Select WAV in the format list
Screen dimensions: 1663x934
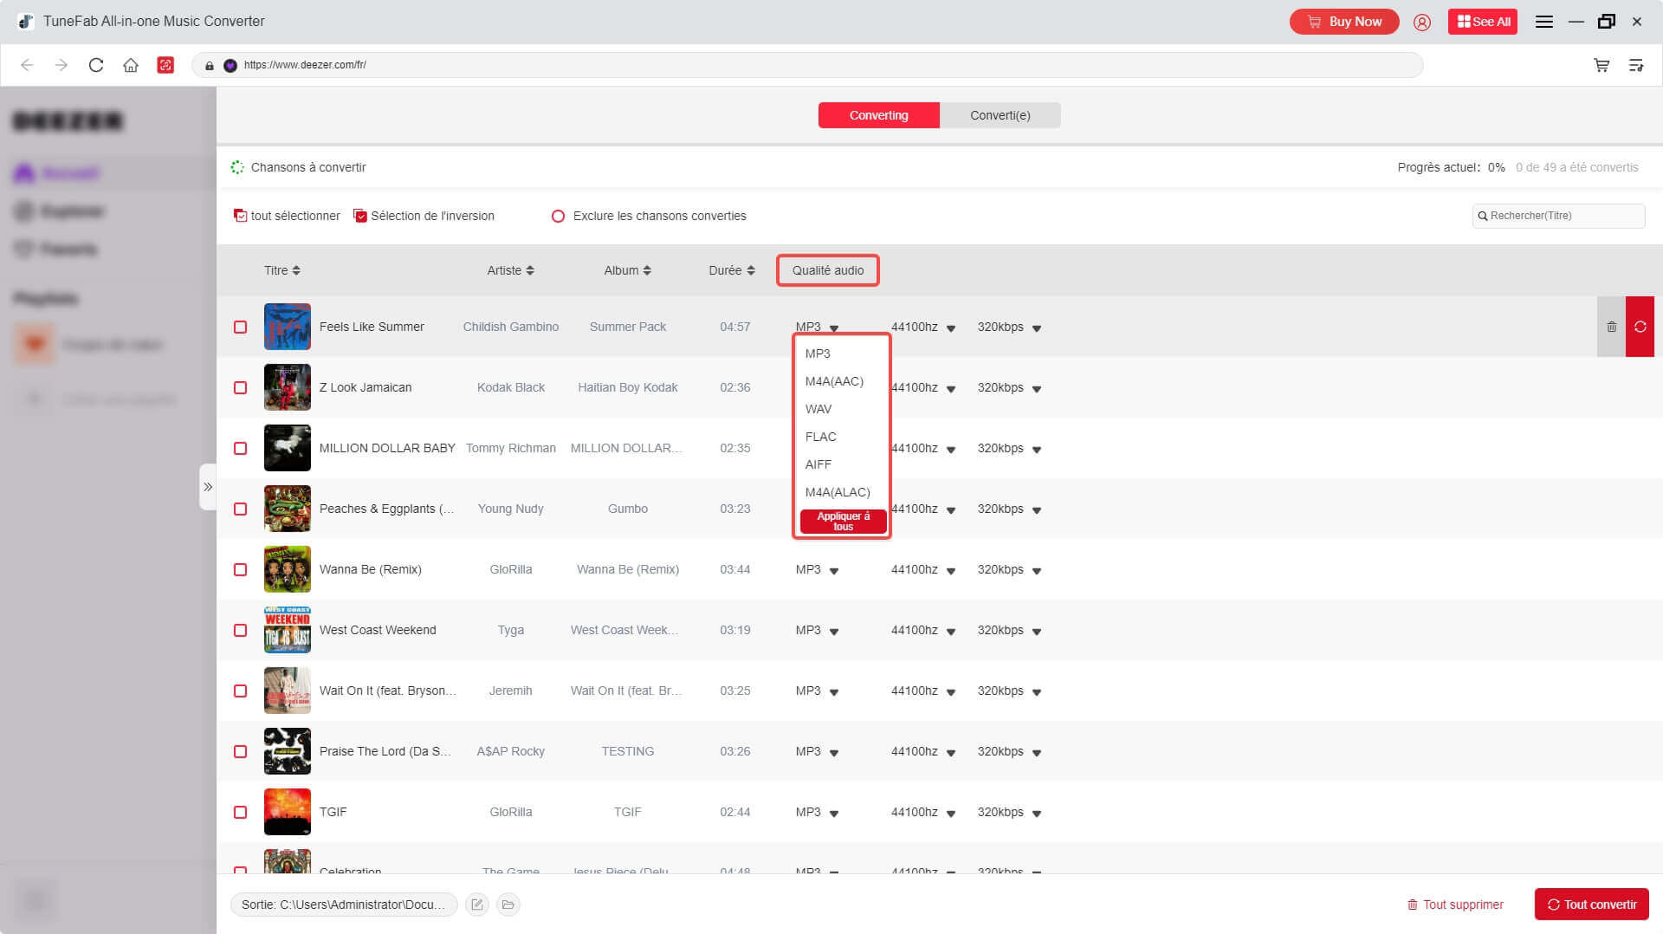[819, 409]
